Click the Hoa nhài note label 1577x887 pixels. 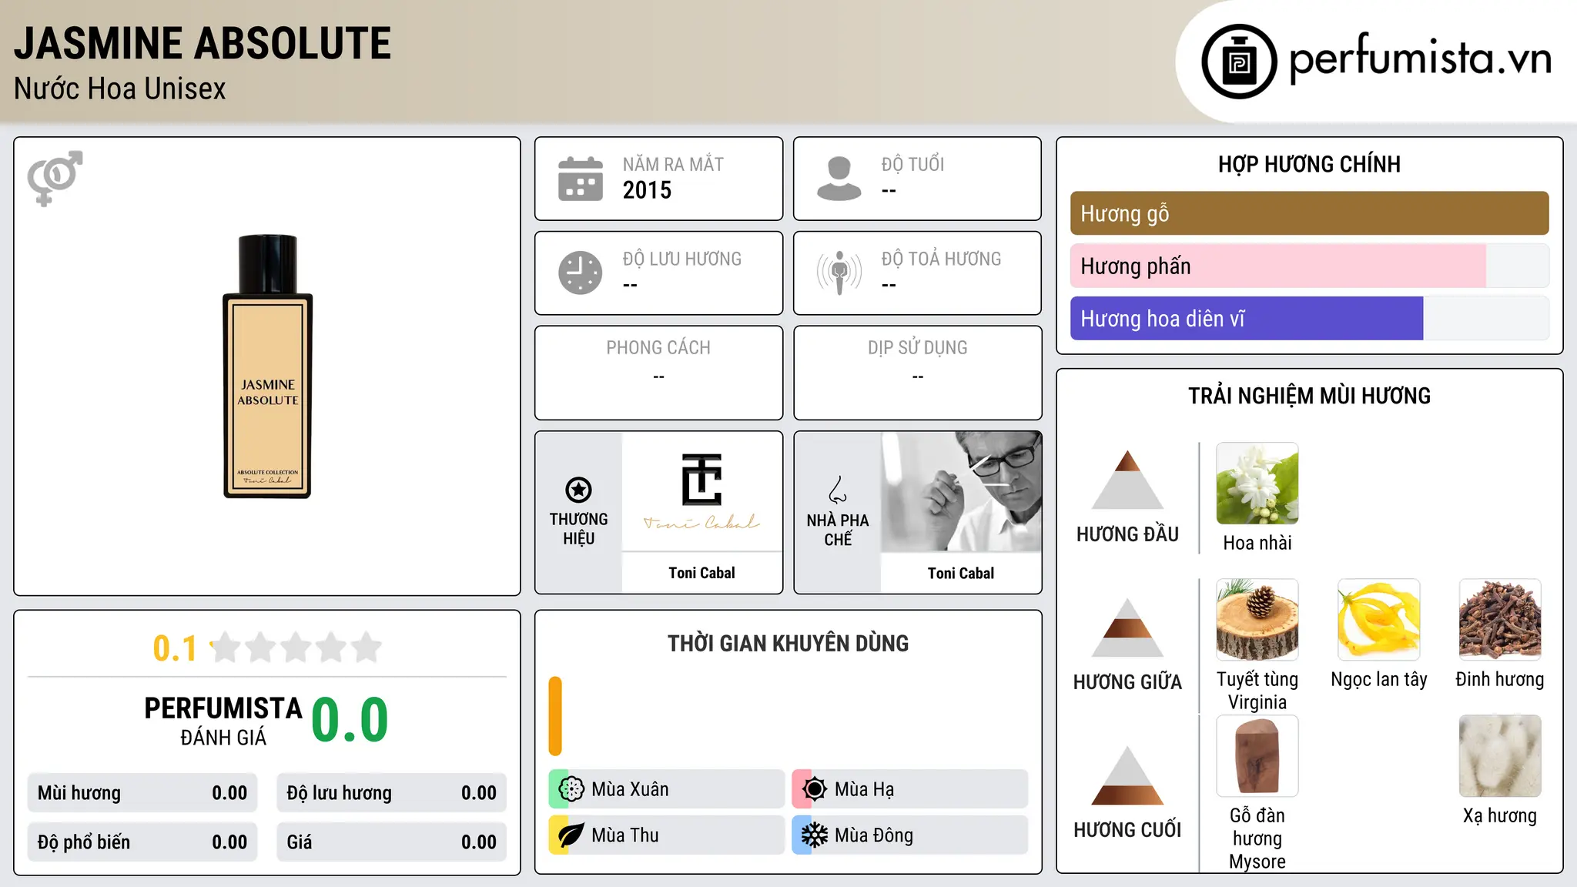pyautogui.click(x=1257, y=543)
